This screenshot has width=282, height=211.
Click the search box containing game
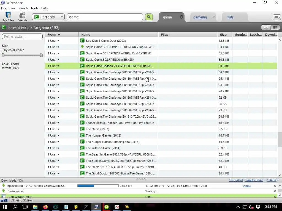click(x=105, y=17)
